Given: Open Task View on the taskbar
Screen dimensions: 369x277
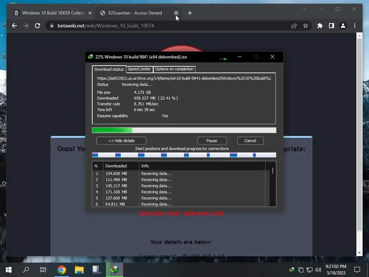Looking at the screenshot, I should pos(43,270).
